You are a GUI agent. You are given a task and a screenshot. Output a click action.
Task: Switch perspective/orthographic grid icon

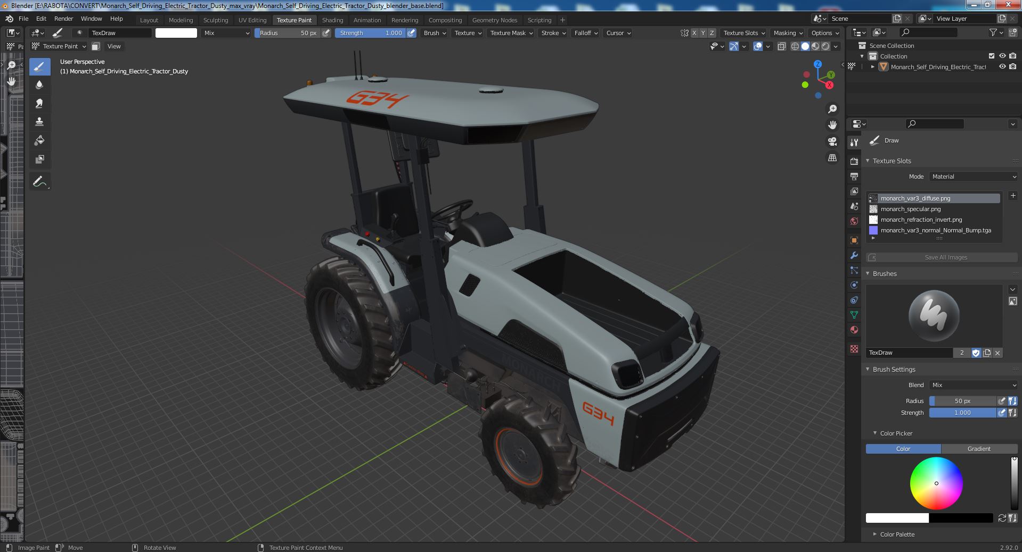(x=832, y=158)
